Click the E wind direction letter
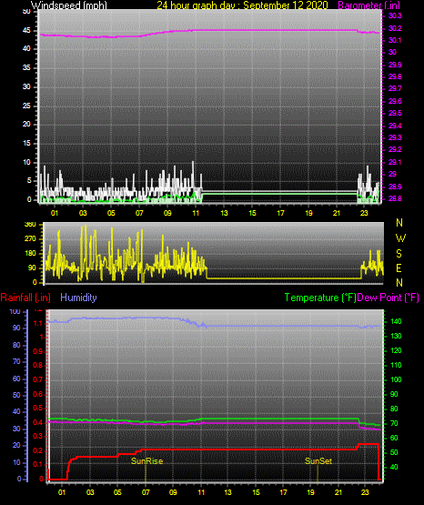 [399, 268]
